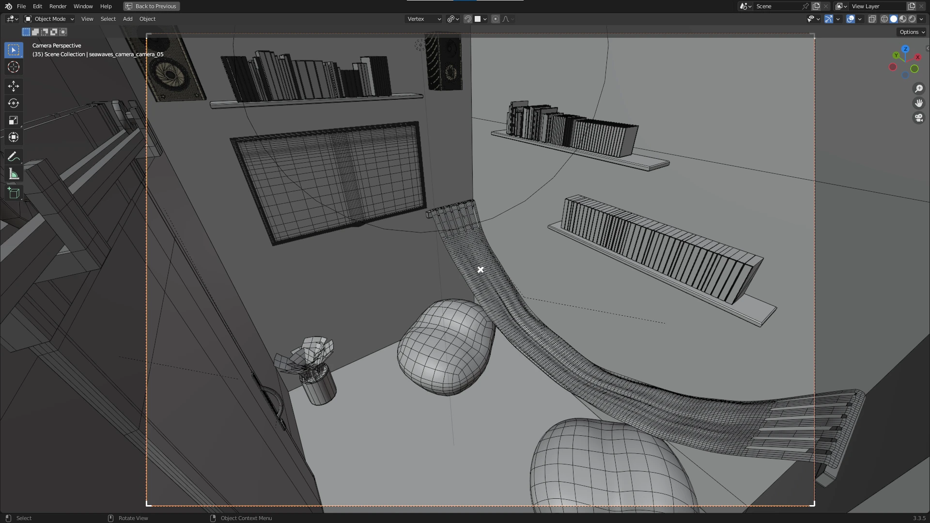
Task: Open the Edit menu
Action: [x=37, y=6]
